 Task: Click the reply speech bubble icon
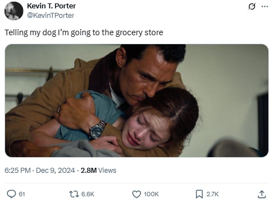coord(11,194)
